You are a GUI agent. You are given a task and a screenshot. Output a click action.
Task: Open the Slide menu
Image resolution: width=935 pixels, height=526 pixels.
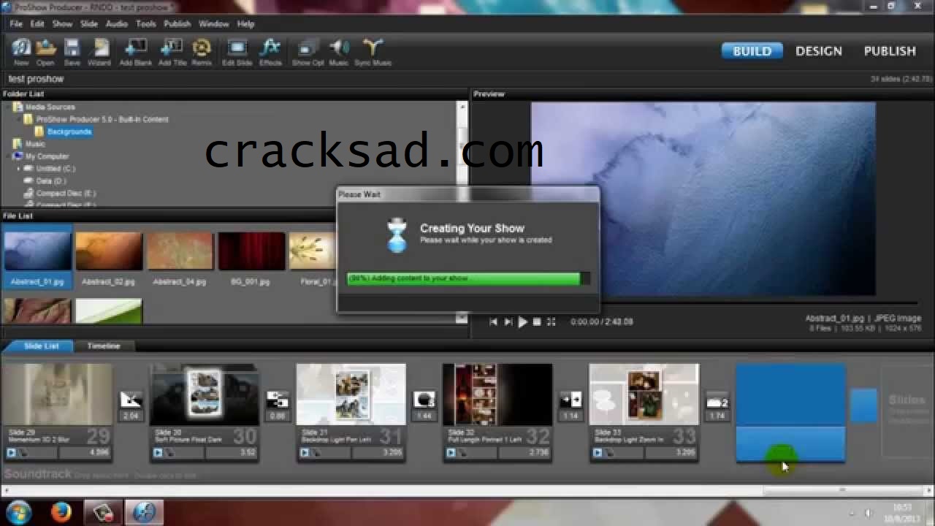[89, 24]
